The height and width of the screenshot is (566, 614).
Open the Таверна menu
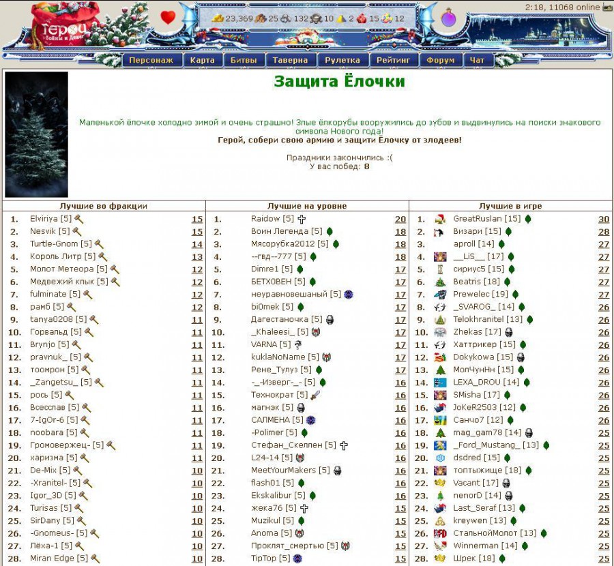[290, 60]
